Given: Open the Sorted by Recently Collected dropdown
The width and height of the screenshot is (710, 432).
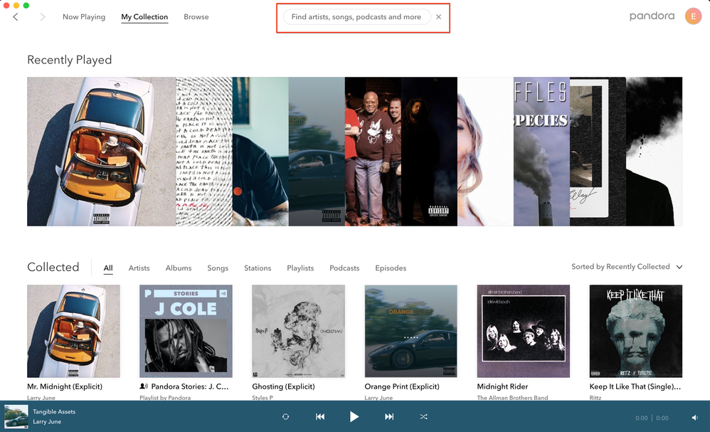Looking at the screenshot, I should (x=626, y=267).
